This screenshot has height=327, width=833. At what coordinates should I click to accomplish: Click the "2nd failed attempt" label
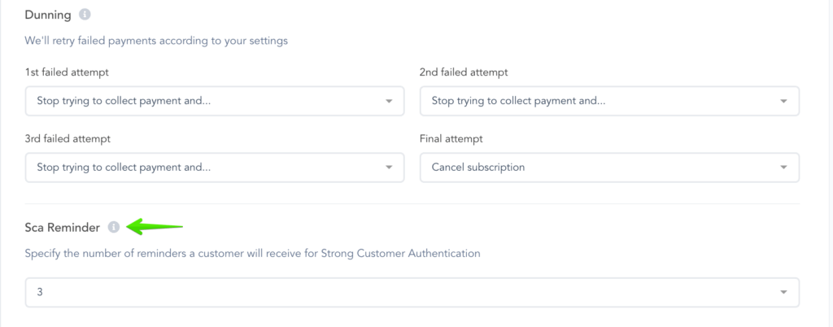tap(464, 72)
